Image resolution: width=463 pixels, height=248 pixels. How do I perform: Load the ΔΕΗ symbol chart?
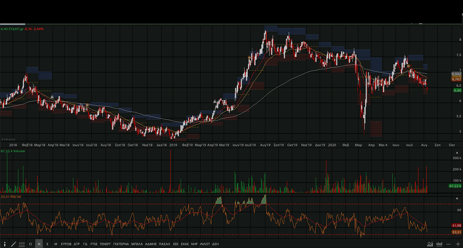pyautogui.click(x=215, y=244)
